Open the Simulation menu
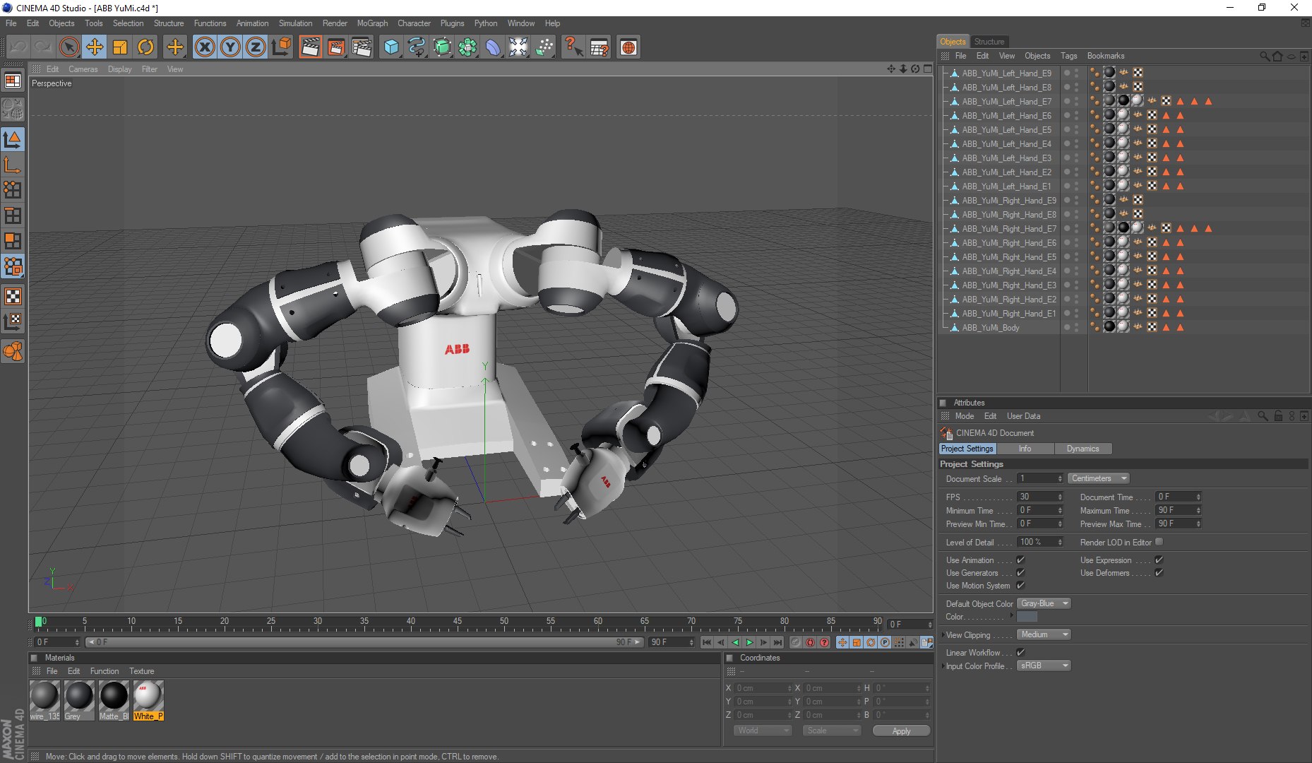 [295, 23]
